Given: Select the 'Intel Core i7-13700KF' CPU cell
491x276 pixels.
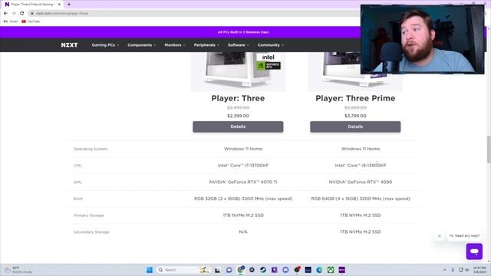Looking at the screenshot, I should 243,166.
